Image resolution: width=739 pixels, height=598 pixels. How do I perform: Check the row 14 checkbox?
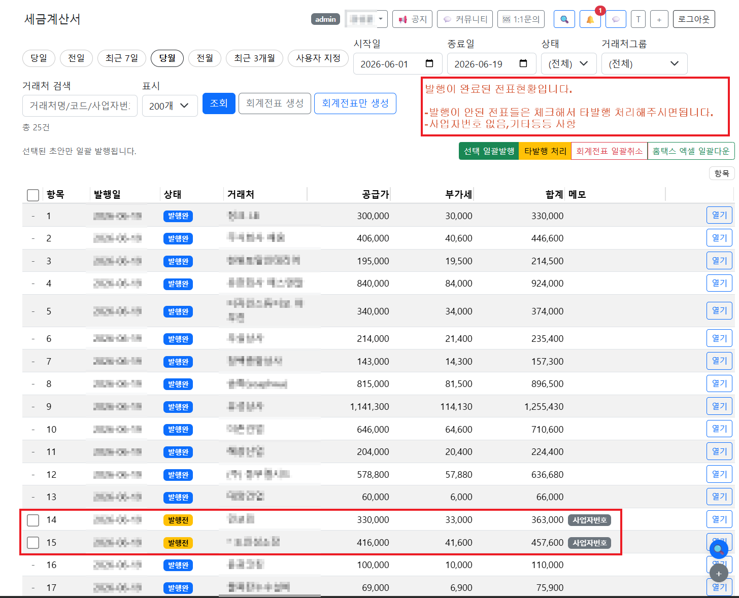click(x=33, y=520)
